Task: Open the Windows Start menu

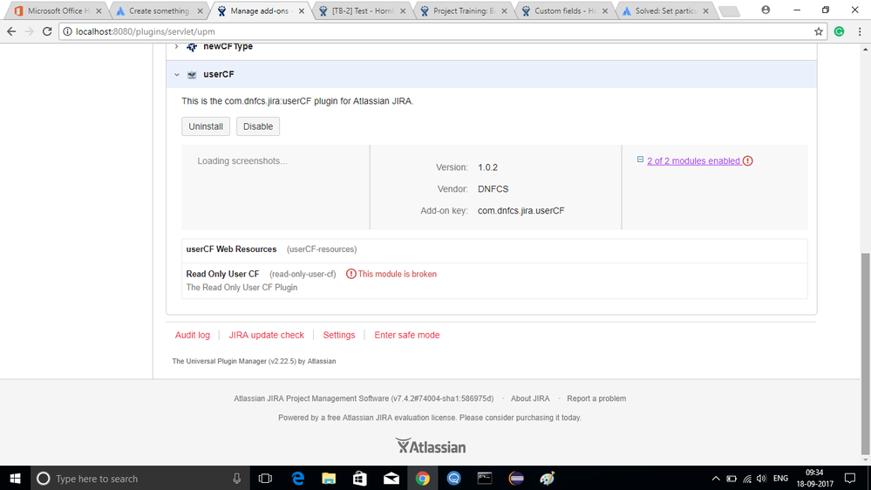Action: (x=15, y=479)
